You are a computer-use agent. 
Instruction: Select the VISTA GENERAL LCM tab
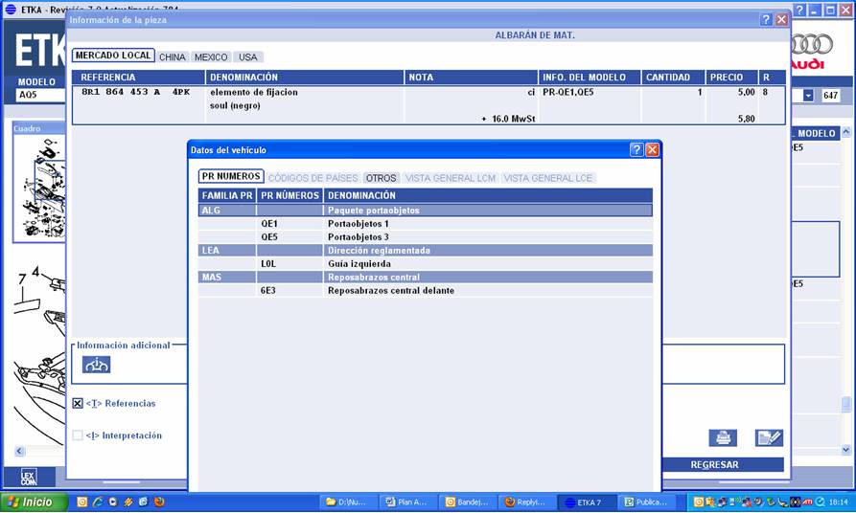(x=451, y=178)
